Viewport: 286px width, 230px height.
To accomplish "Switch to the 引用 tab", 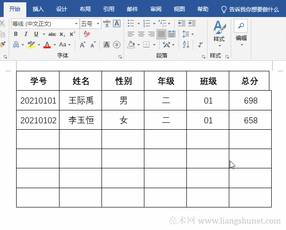I will coord(109,9).
